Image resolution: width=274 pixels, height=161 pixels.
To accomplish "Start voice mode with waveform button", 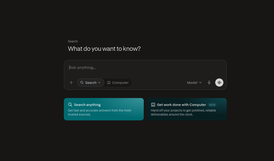I will click(x=219, y=83).
